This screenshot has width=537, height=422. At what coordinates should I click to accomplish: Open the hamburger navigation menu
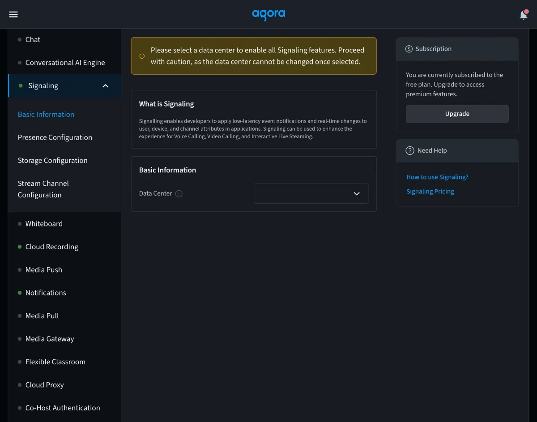13,14
